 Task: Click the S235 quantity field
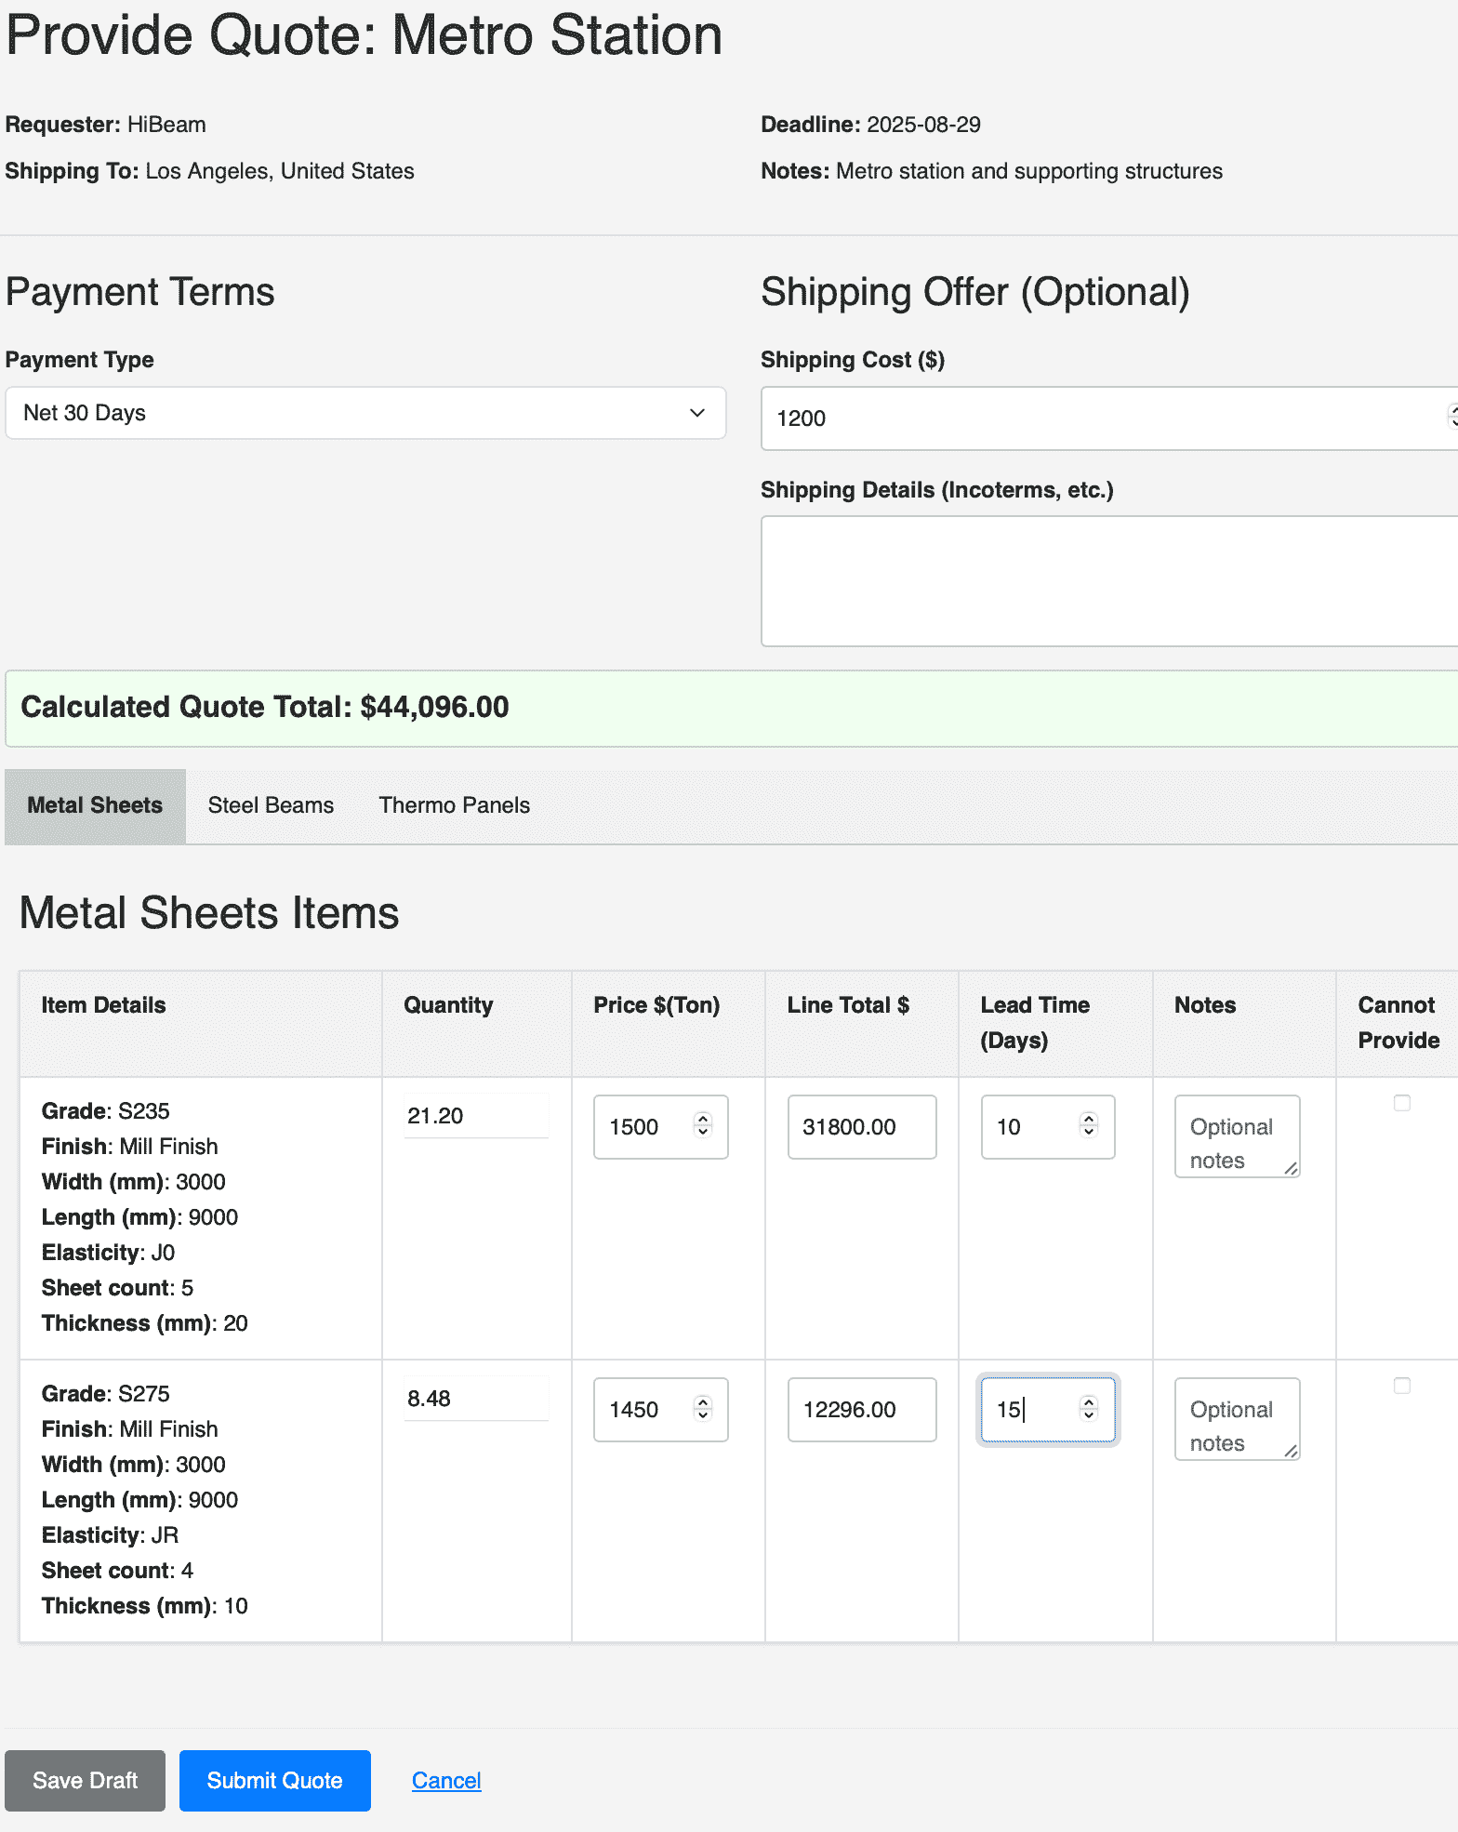475,1116
